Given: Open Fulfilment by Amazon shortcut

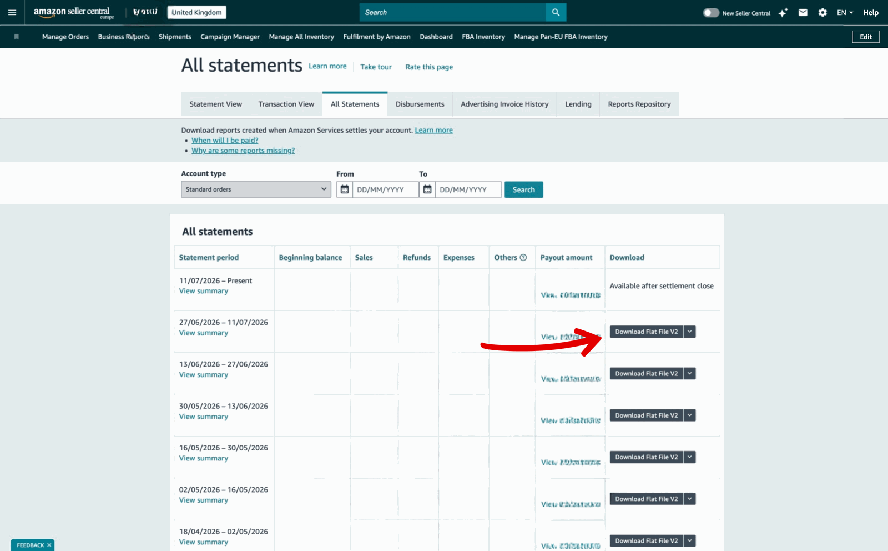Looking at the screenshot, I should pos(377,37).
